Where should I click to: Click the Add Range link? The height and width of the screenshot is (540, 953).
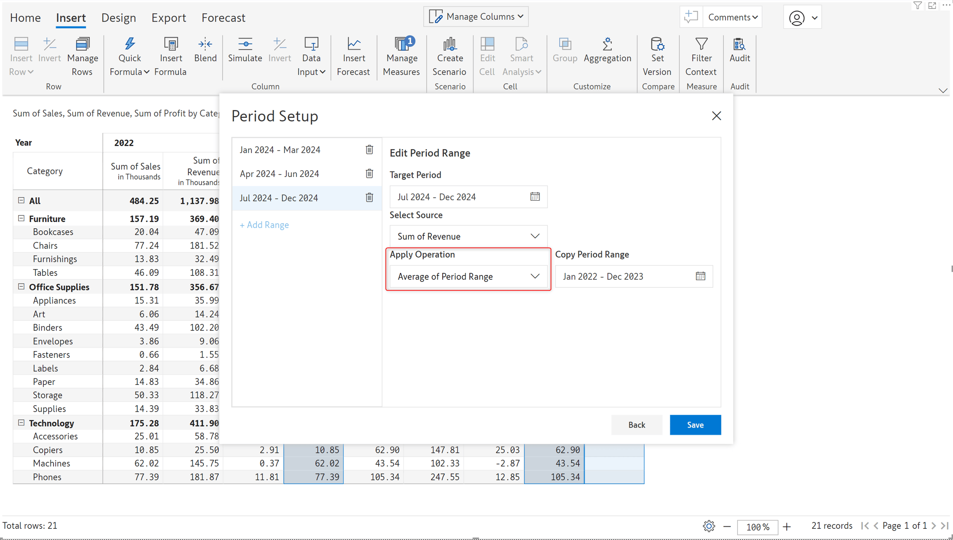pos(264,225)
